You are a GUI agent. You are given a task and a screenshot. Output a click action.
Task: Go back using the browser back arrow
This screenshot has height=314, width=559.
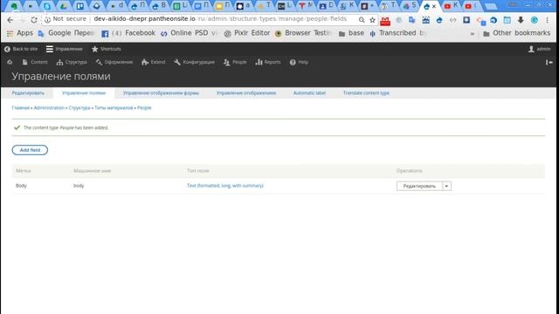[10, 20]
